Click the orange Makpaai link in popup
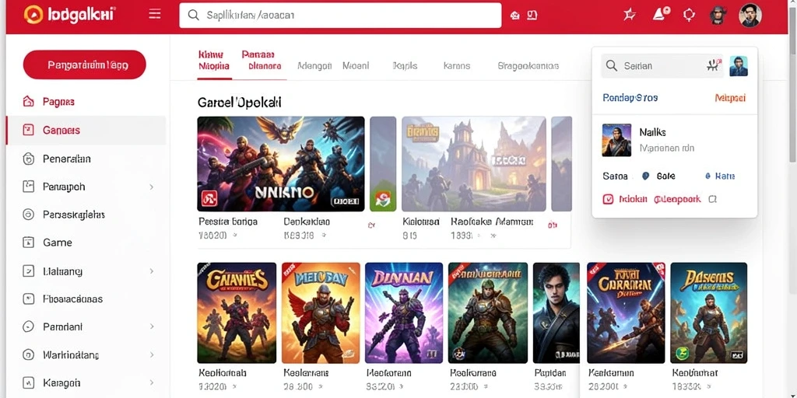The image size is (797, 398). click(x=730, y=97)
